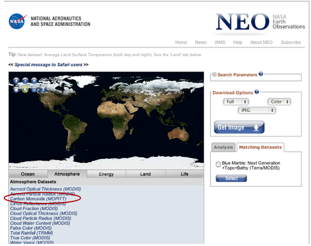The image size is (311, 246).
Task: Open the Subscribe link
Action: 291,42
